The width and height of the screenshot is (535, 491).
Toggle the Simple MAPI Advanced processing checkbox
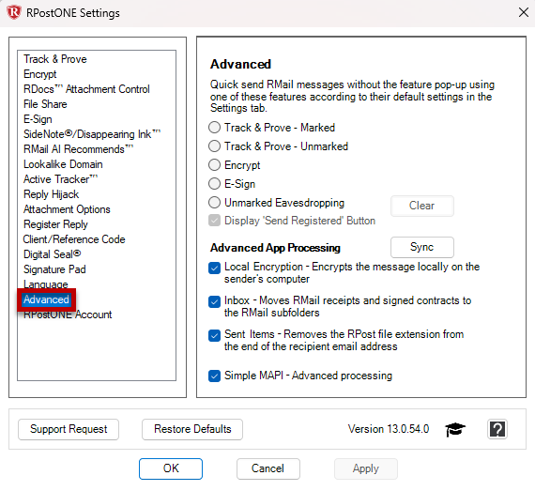[x=214, y=376]
